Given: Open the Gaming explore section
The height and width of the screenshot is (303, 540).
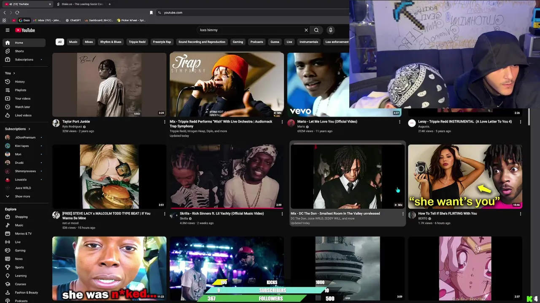Looking at the screenshot, I should [24, 250].
